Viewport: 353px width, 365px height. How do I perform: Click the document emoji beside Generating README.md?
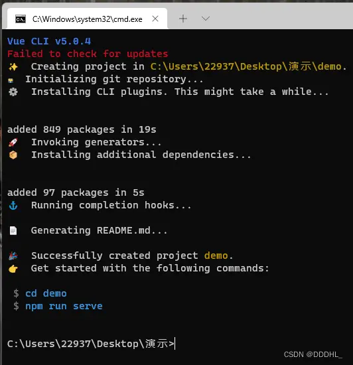point(13,231)
